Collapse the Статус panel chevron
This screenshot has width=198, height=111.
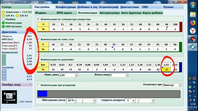pos(30,7)
